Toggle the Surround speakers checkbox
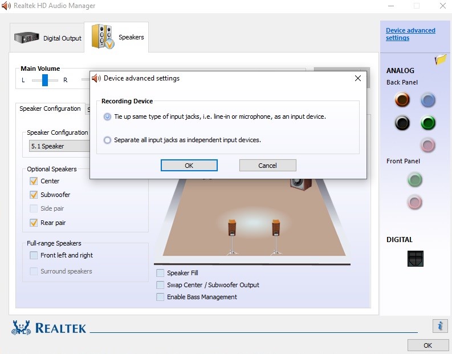This screenshot has height=354, width=452. tap(34, 271)
